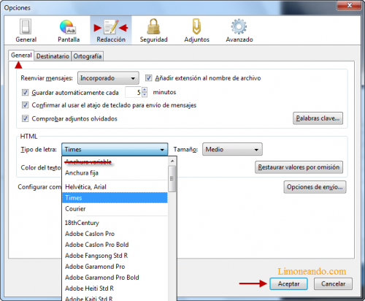Toggle Guardar automáticamente cada checkbox
The width and height of the screenshot is (365, 301).
25,93
